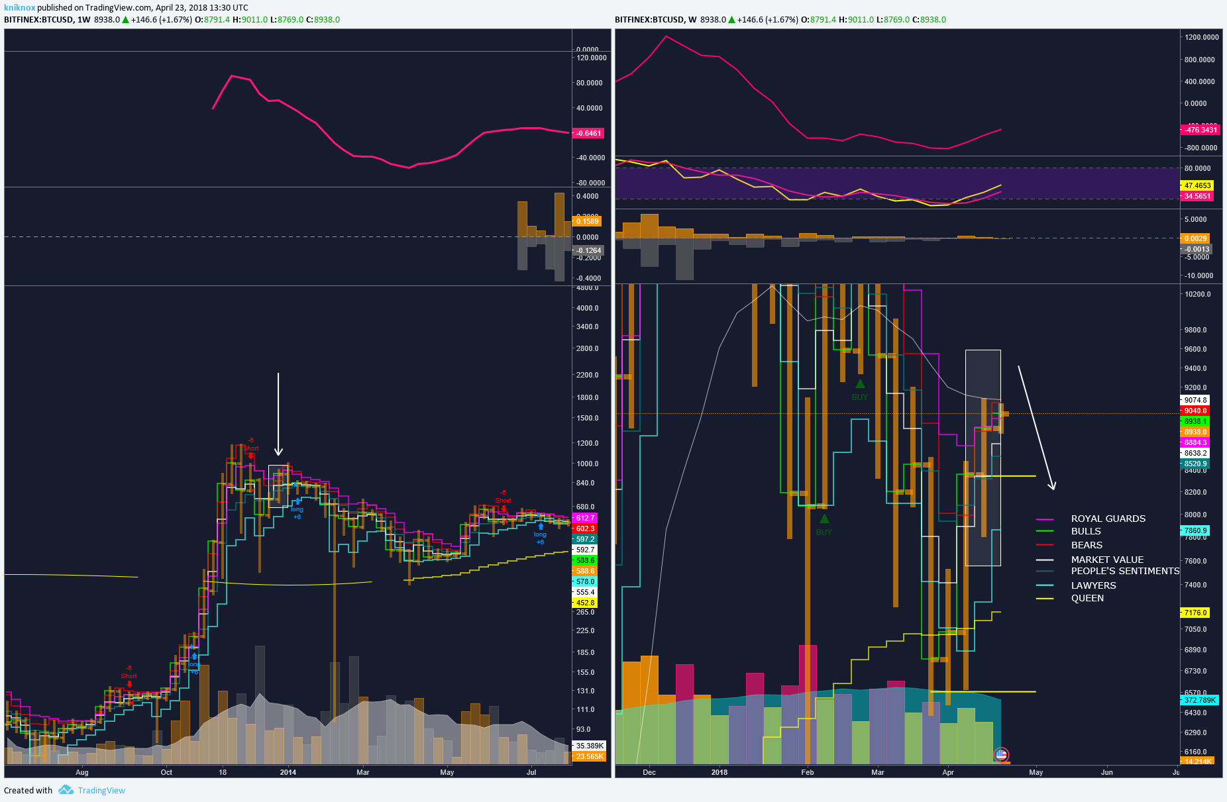Click the cyan 578.0 price label
The image size is (1227, 802).
click(584, 581)
